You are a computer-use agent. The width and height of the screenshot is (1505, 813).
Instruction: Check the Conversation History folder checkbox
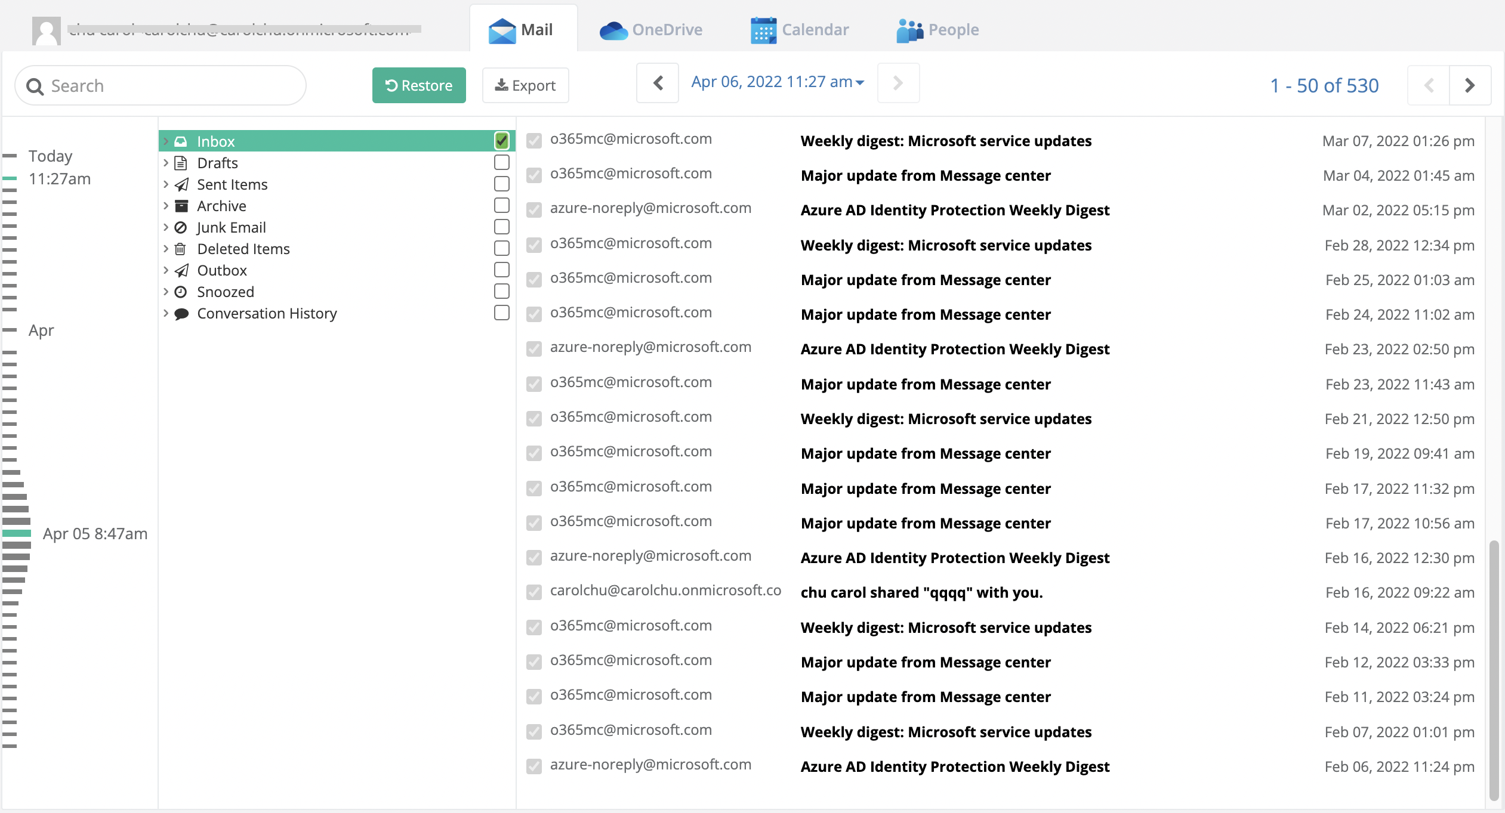tap(502, 313)
